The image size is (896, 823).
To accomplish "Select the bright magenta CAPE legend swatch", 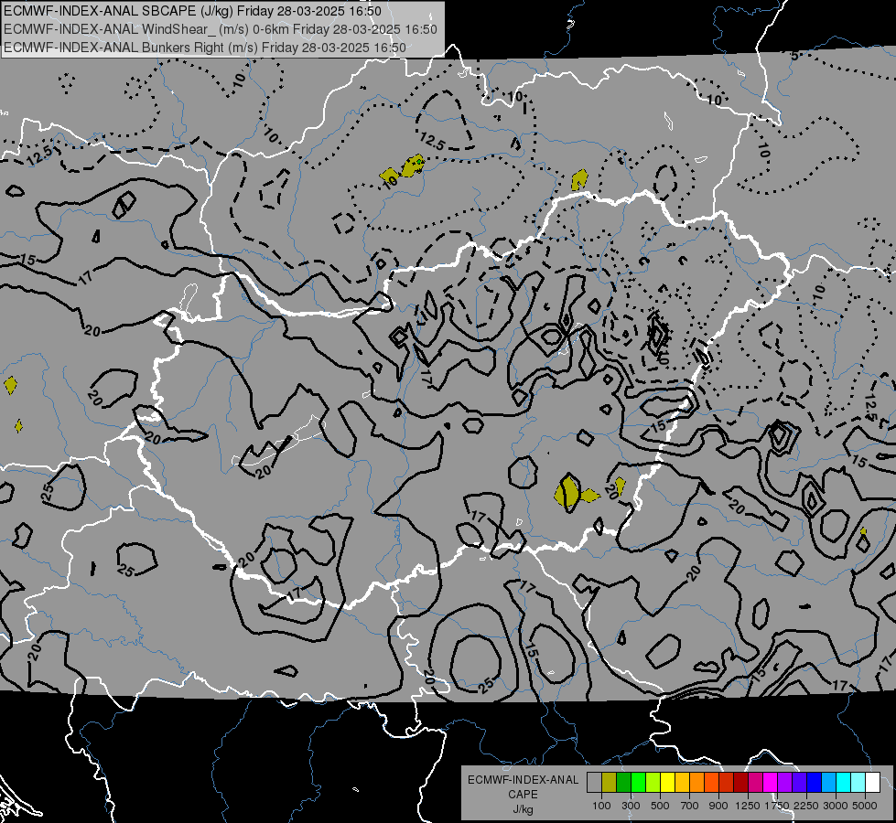I will coord(771,782).
